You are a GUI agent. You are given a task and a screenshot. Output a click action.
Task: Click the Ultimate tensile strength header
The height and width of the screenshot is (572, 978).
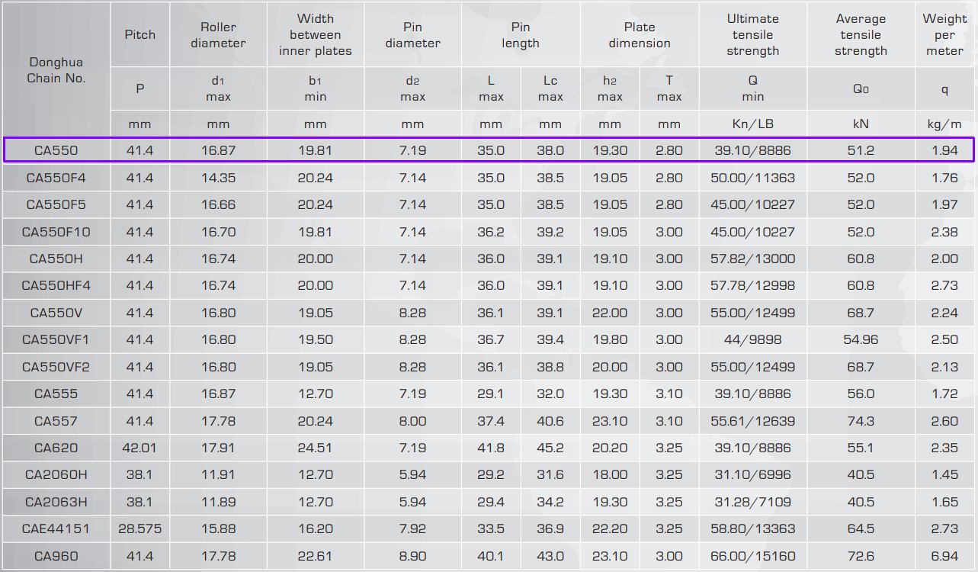752,35
